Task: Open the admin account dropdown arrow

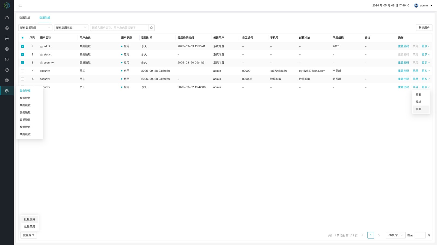Action: [x=431, y=5]
